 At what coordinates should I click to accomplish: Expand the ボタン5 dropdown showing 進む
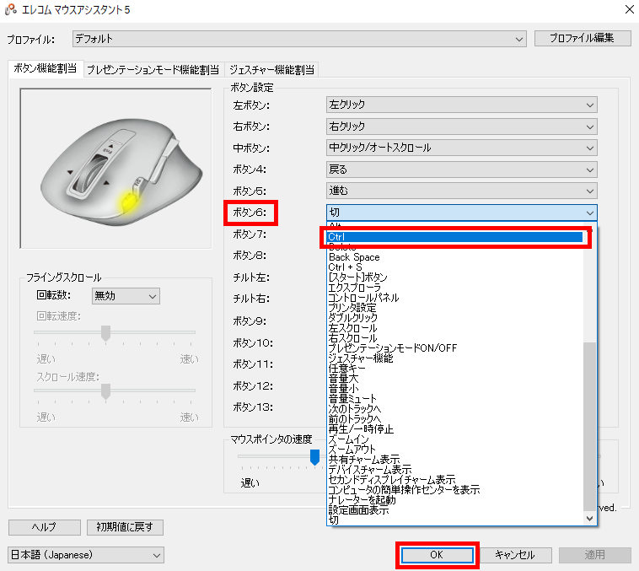click(462, 191)
